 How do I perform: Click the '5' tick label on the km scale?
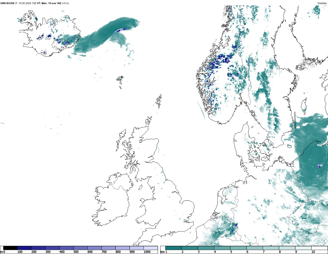coord(231,252)
